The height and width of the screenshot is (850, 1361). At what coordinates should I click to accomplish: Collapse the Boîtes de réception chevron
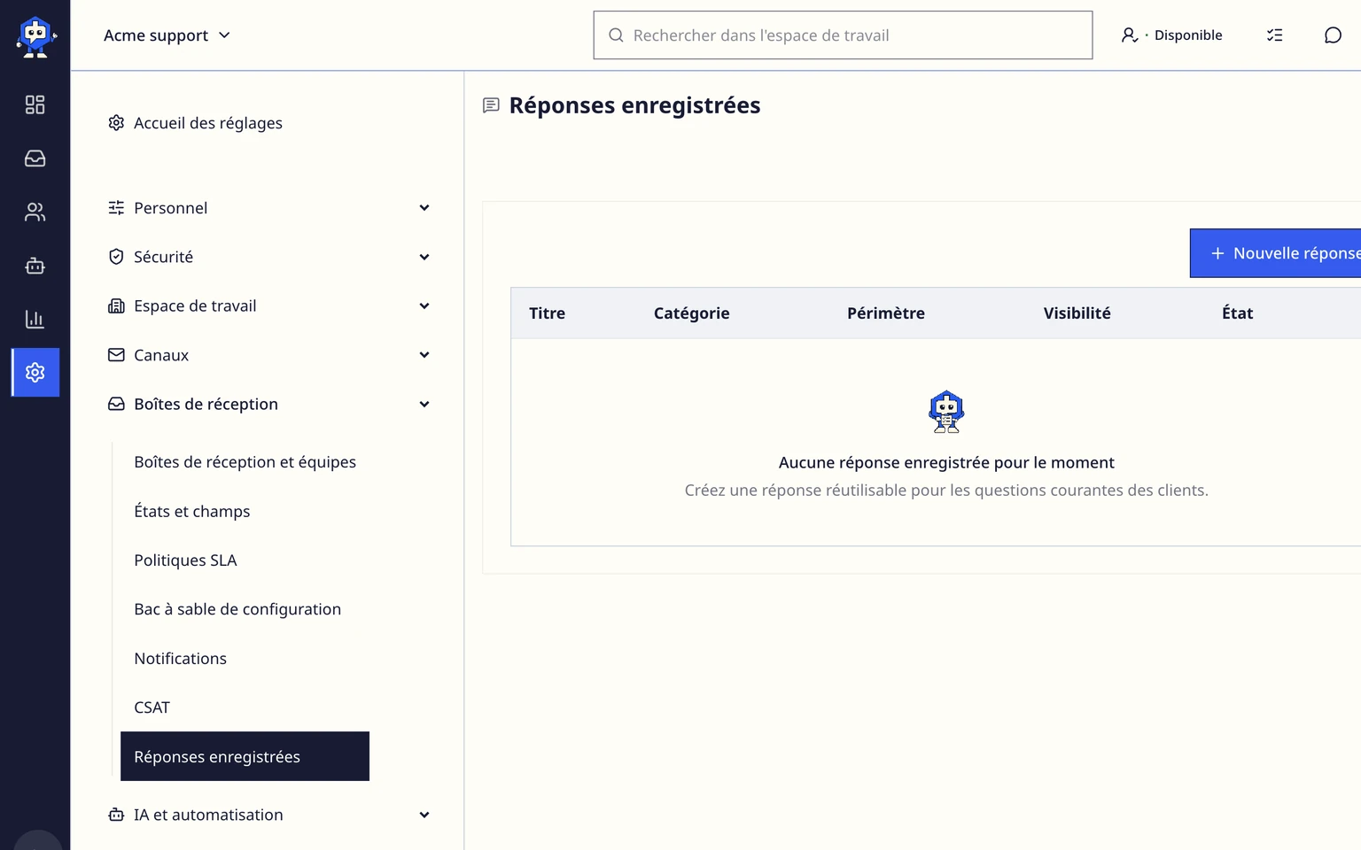point(424,405)
